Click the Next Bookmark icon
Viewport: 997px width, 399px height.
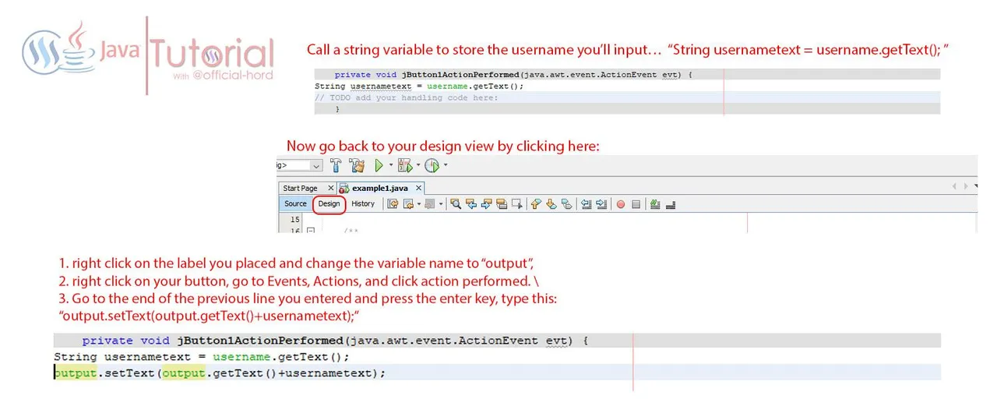click(x=551, y=203)
